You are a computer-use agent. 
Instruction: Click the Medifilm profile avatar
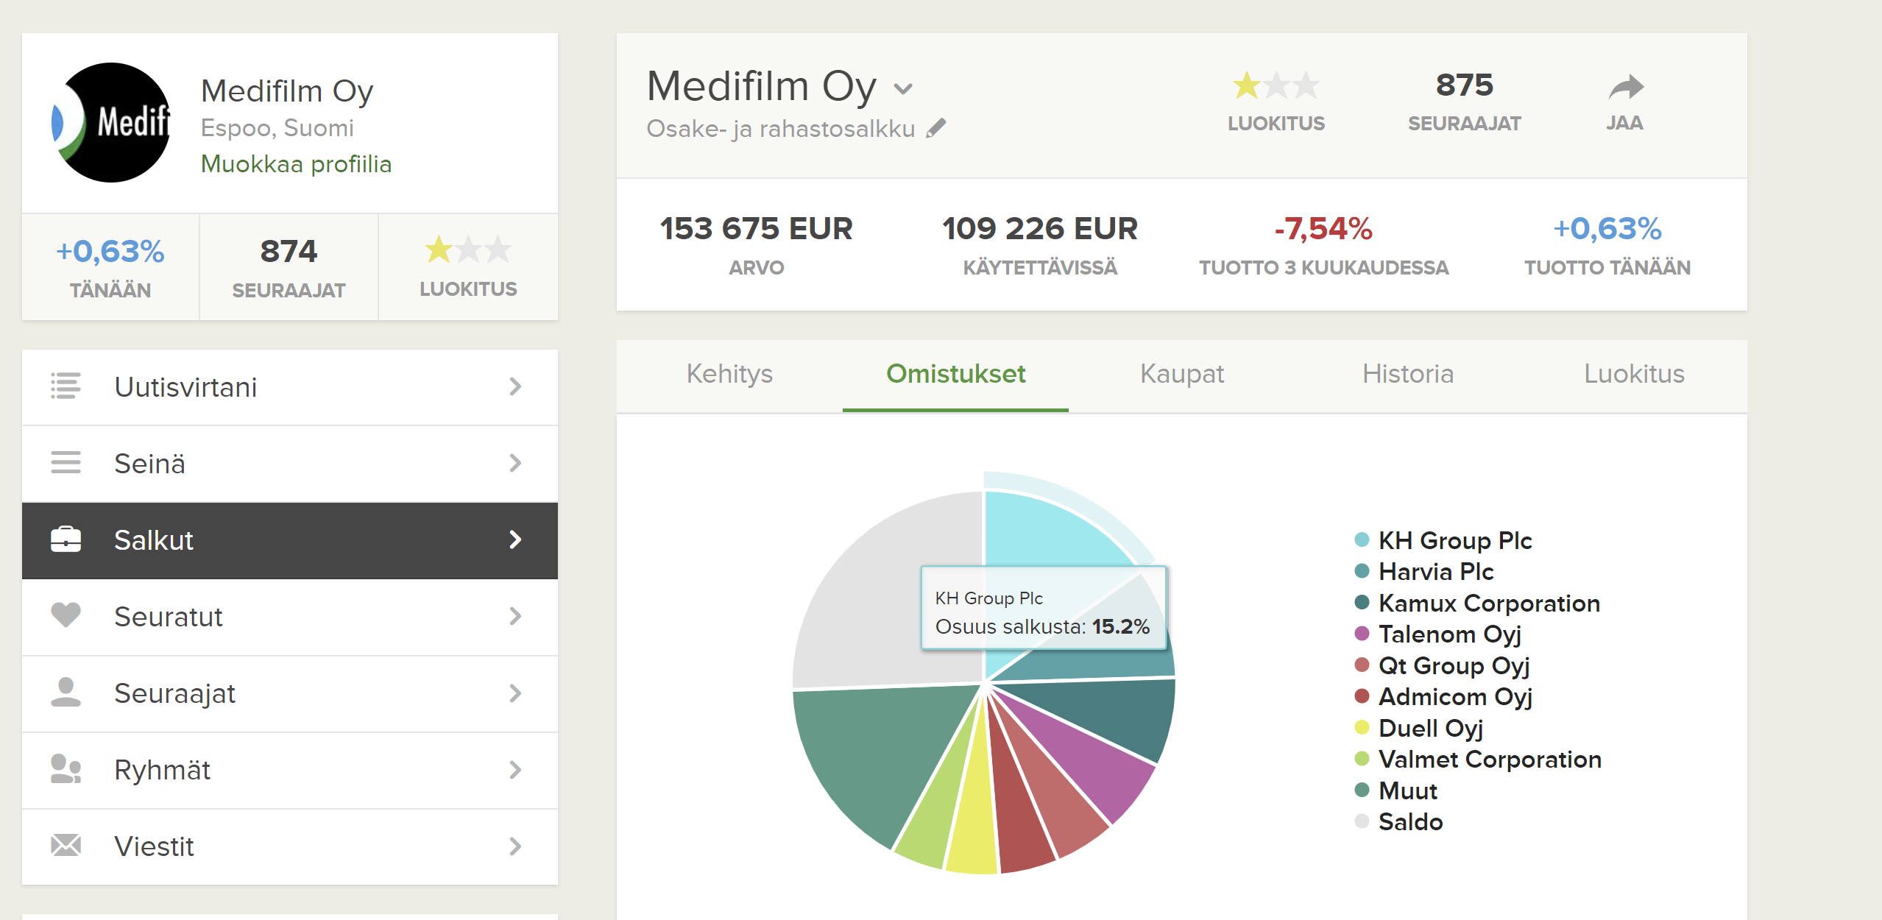[x=111, y=122]
